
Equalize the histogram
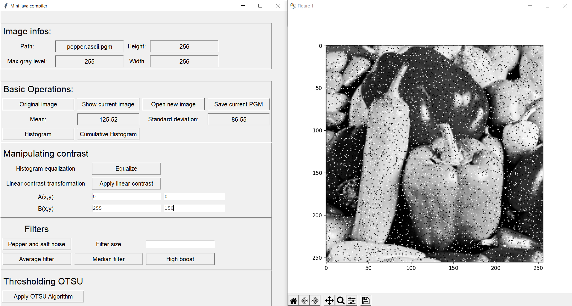pyautogui.click(x=126, y=168)
